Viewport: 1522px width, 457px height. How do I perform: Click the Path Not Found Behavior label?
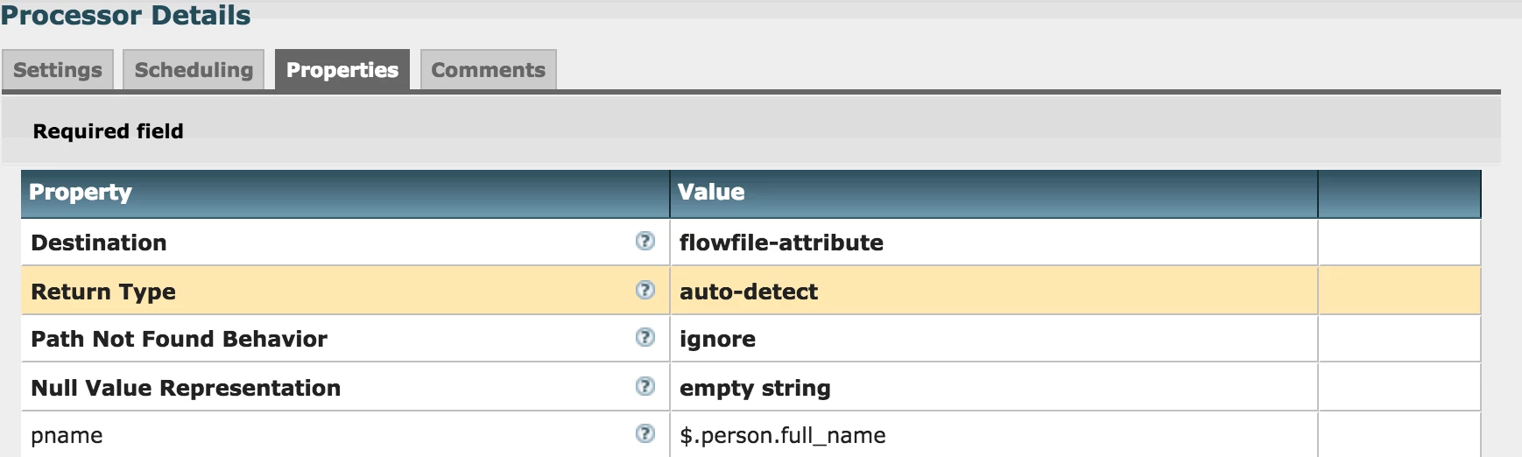tap(179, 339)
